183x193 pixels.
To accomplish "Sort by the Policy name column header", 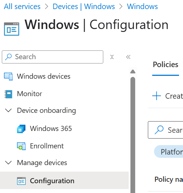I will click(169, 179).
